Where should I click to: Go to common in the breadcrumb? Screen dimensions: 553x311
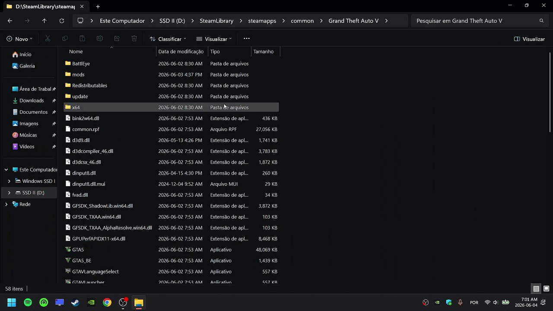coord(302,21)
